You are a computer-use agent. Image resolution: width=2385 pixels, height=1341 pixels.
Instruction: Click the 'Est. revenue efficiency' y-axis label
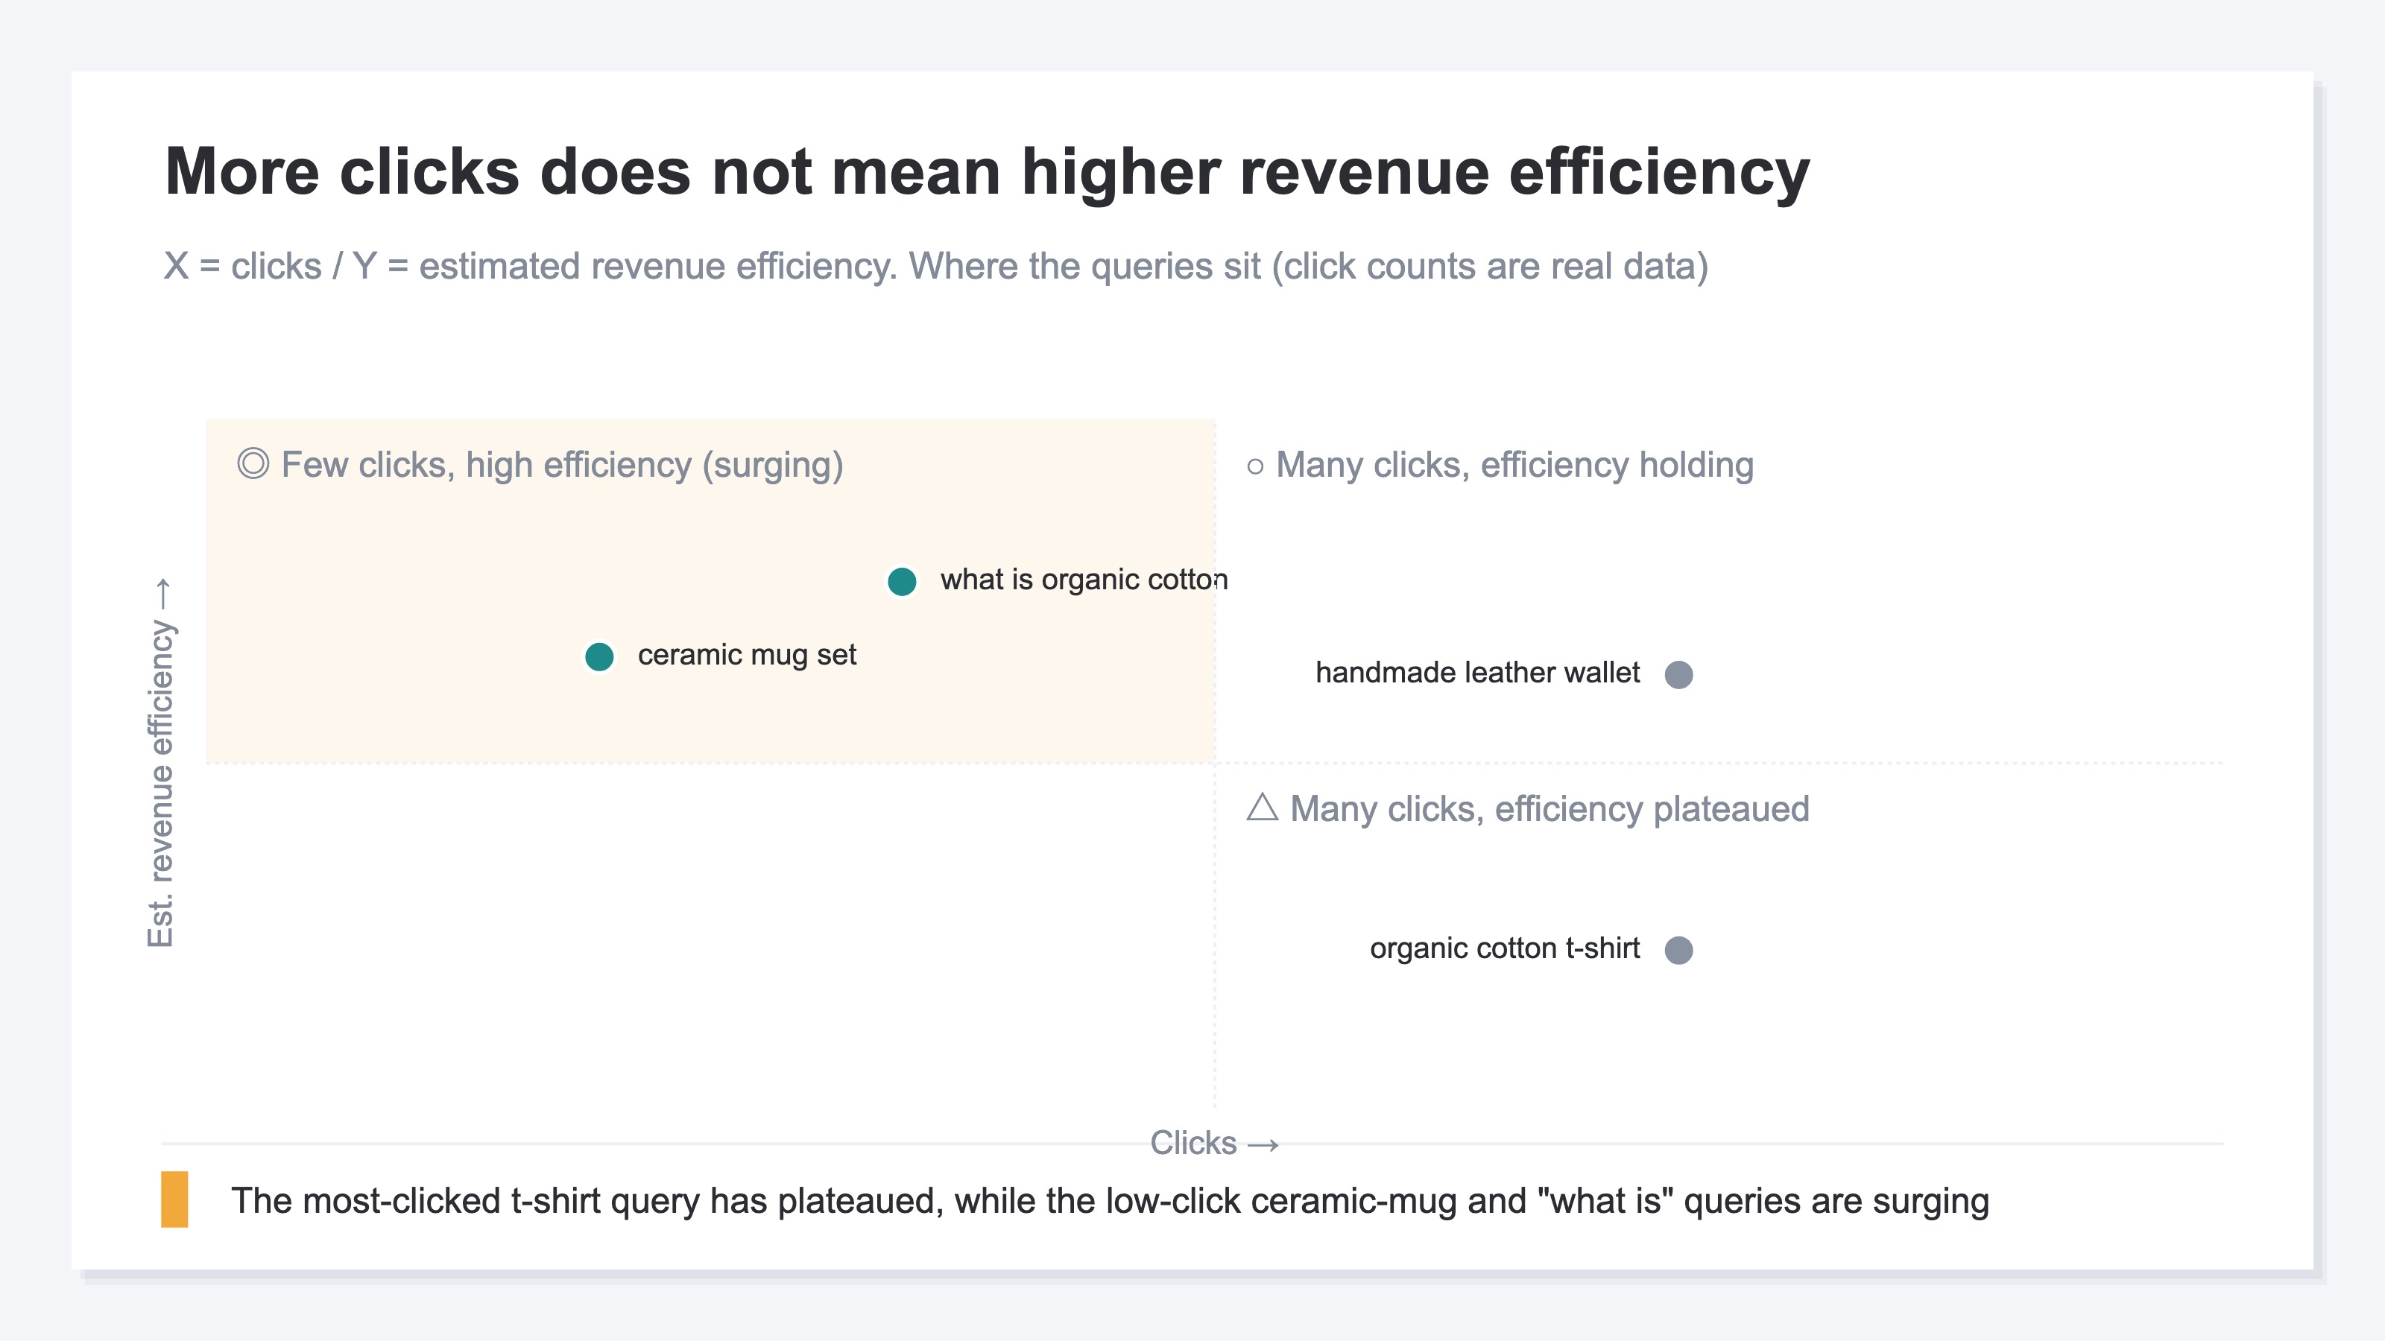[160, 763]
